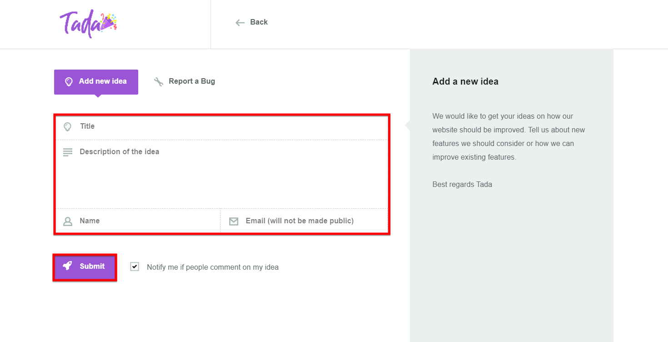Image resolution: width=668 pixels, height=342 pixels.
Task: Click into the Description of the idea textarea
Action: (221, 174)
